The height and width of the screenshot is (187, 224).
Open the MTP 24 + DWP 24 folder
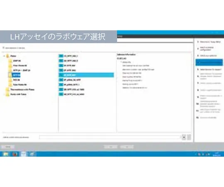coord(22,70)
